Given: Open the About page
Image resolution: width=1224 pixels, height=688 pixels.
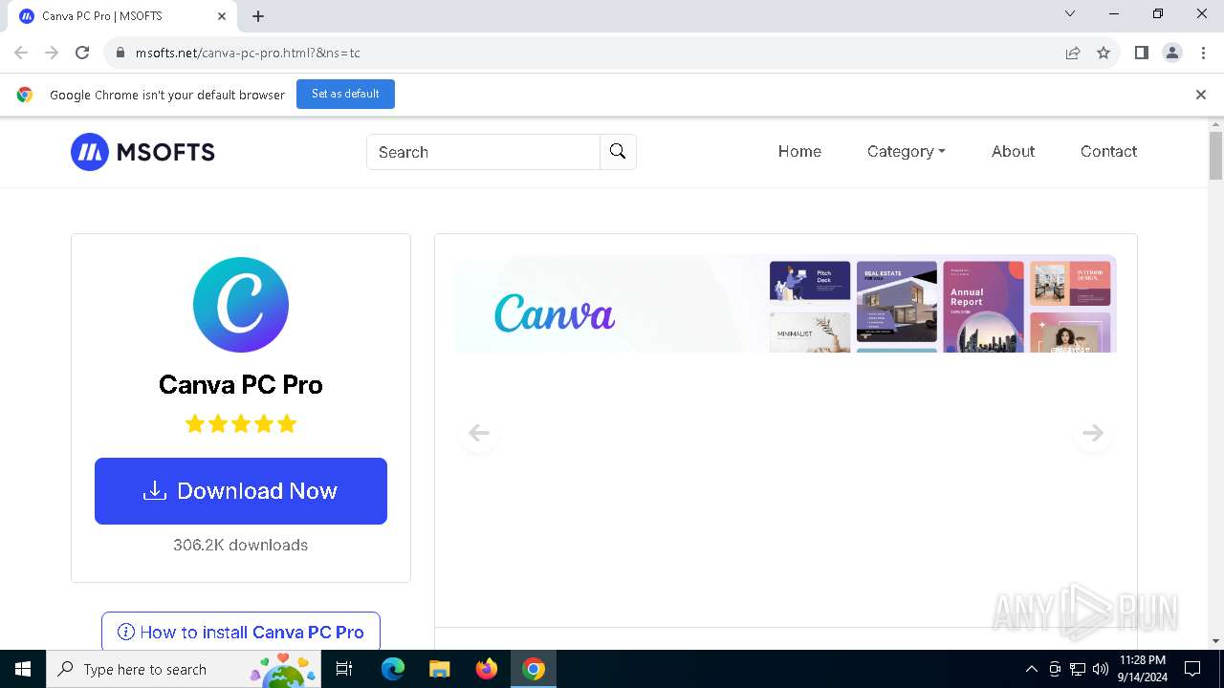Looking at the screenshot, I should click(x=1013, y=151).
